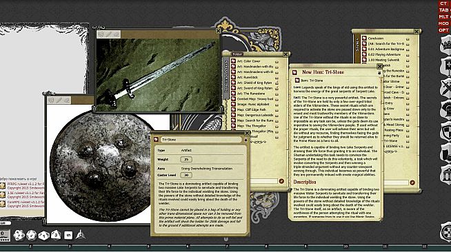The image size is (451, 252).
Task: Toggle share icon on Art: Color Cover row
Action: coord(277,61)
